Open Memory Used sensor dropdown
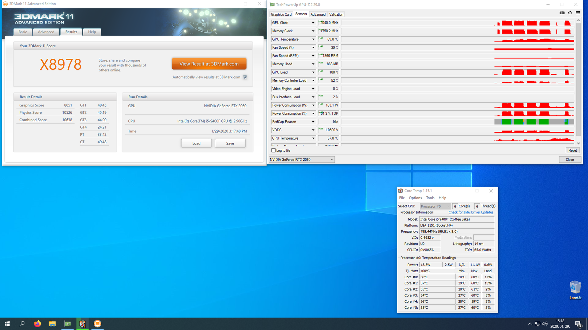Screen dimensions: 588x330 (x=313, y=64)
